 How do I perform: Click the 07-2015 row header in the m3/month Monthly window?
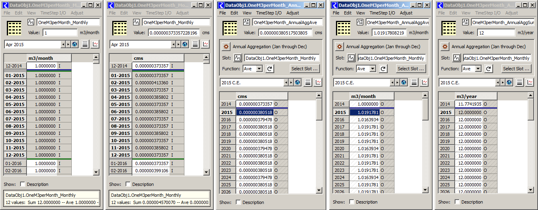click(x=15, y=119)
